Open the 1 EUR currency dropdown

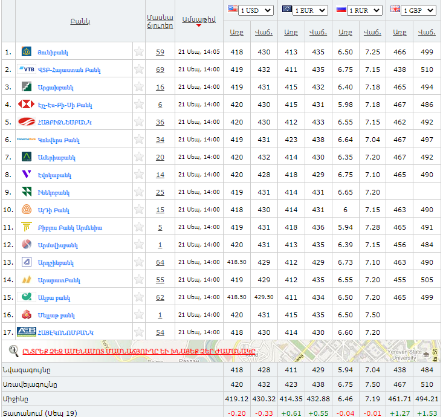310,10
